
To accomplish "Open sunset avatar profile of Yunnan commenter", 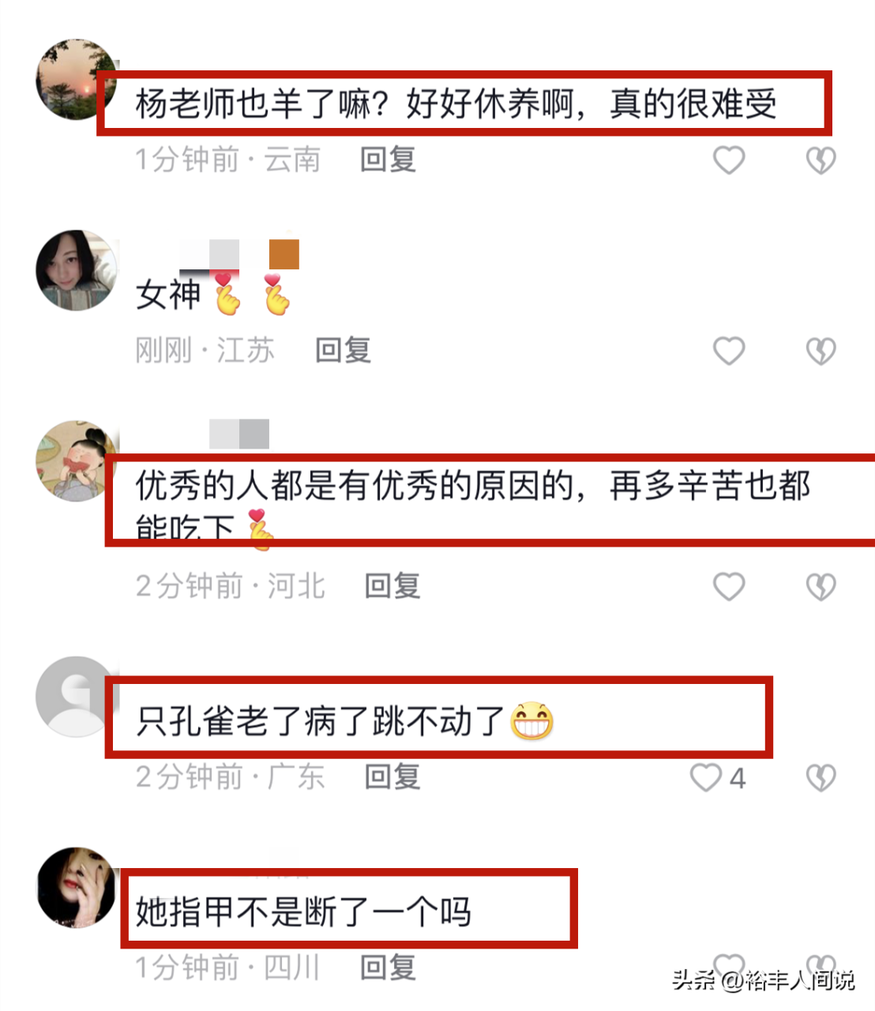I will 77,79.
